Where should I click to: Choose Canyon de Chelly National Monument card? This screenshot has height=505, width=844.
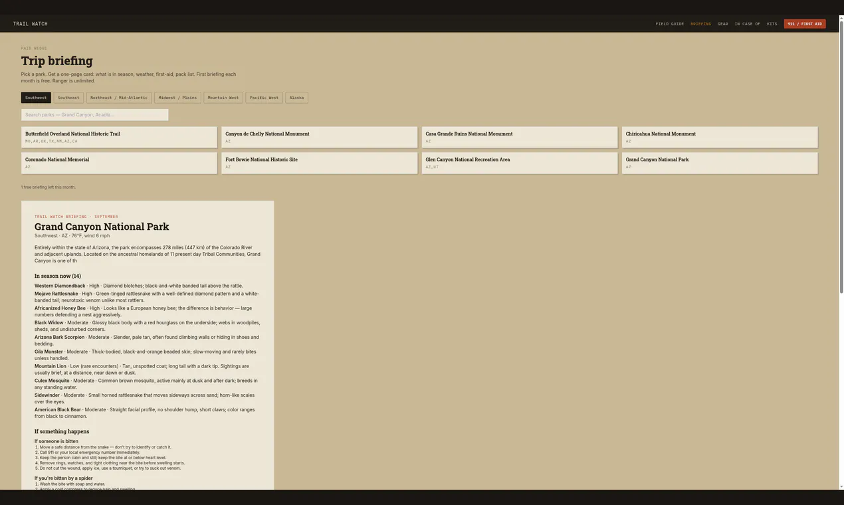(x=320, y=138)
